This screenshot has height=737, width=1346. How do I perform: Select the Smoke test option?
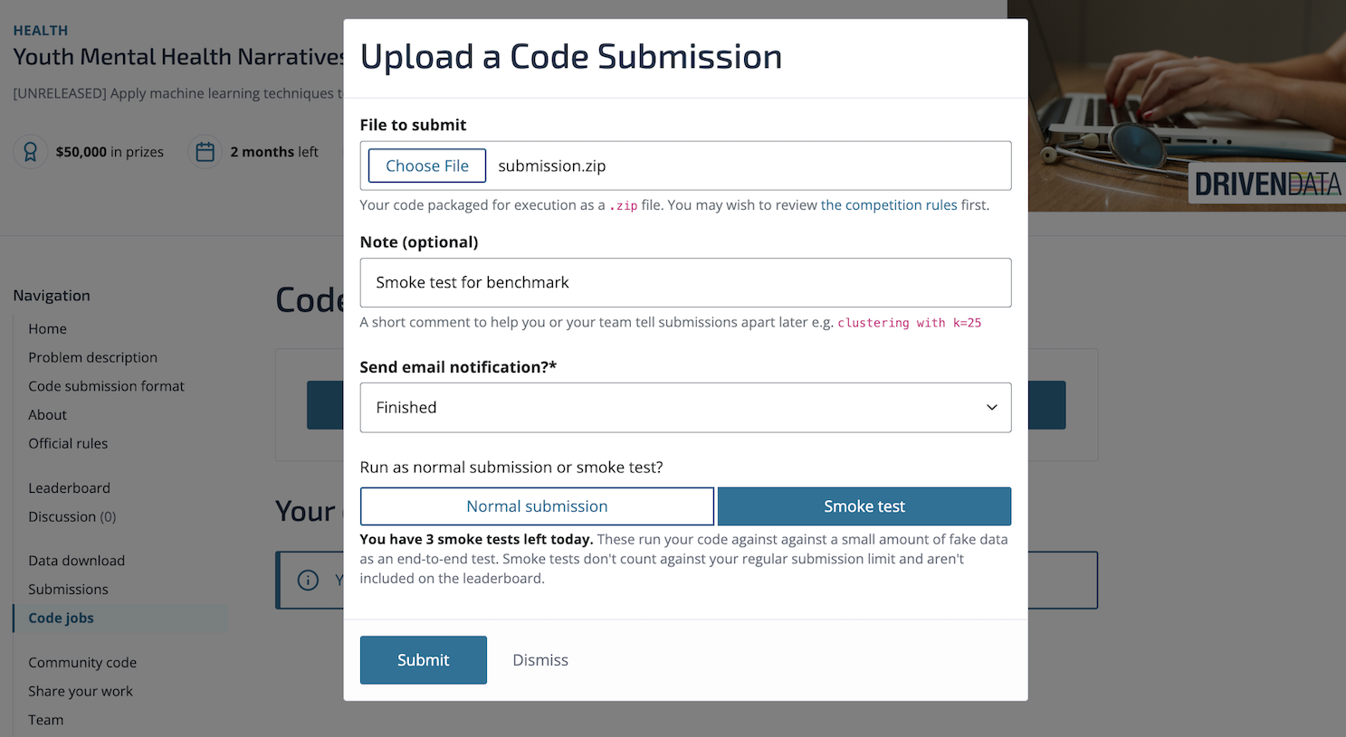pos(864,506)
